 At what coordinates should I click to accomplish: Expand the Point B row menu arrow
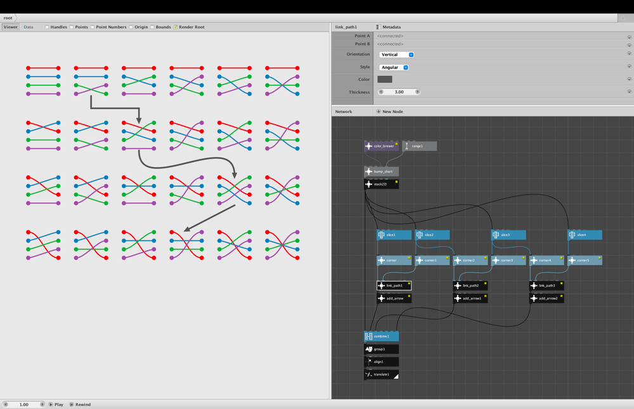pyautogui.click(x=629, y=45)
